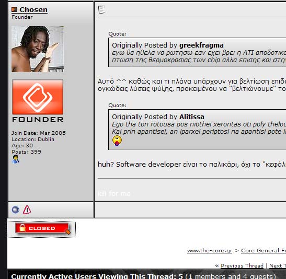The image size is (286, 279).
Task: Click the online status circle icon
Action: 16,210
